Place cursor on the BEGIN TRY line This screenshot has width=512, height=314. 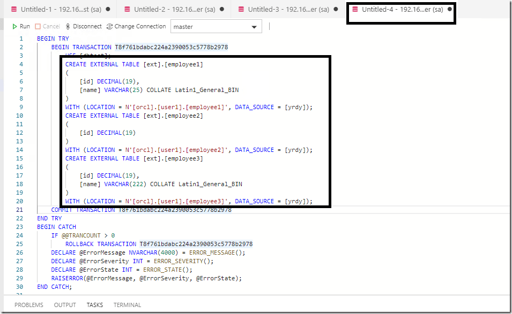(x=53, y=39)
